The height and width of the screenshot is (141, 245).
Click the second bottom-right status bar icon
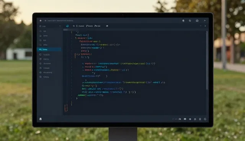185,119
